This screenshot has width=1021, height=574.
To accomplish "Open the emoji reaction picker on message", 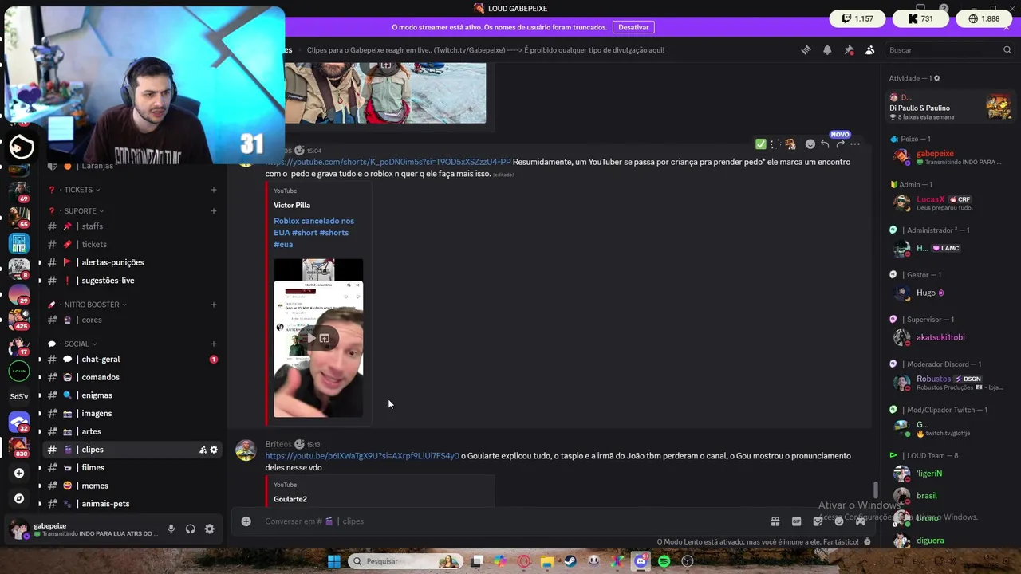I will click(810, 144).
